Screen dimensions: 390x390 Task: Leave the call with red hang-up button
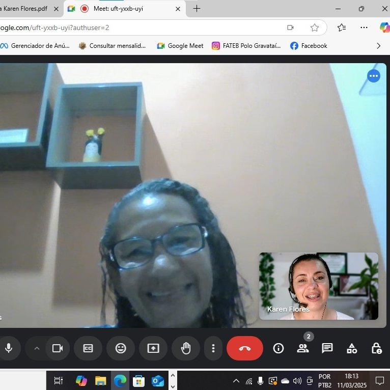245,348
